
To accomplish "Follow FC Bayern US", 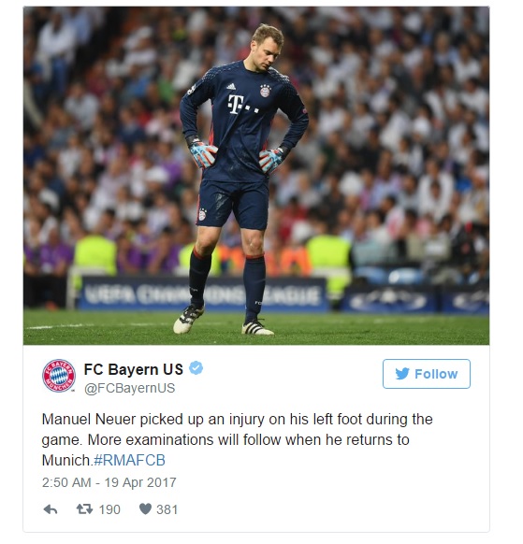I will pyautogui.click(x=427, y=374).
